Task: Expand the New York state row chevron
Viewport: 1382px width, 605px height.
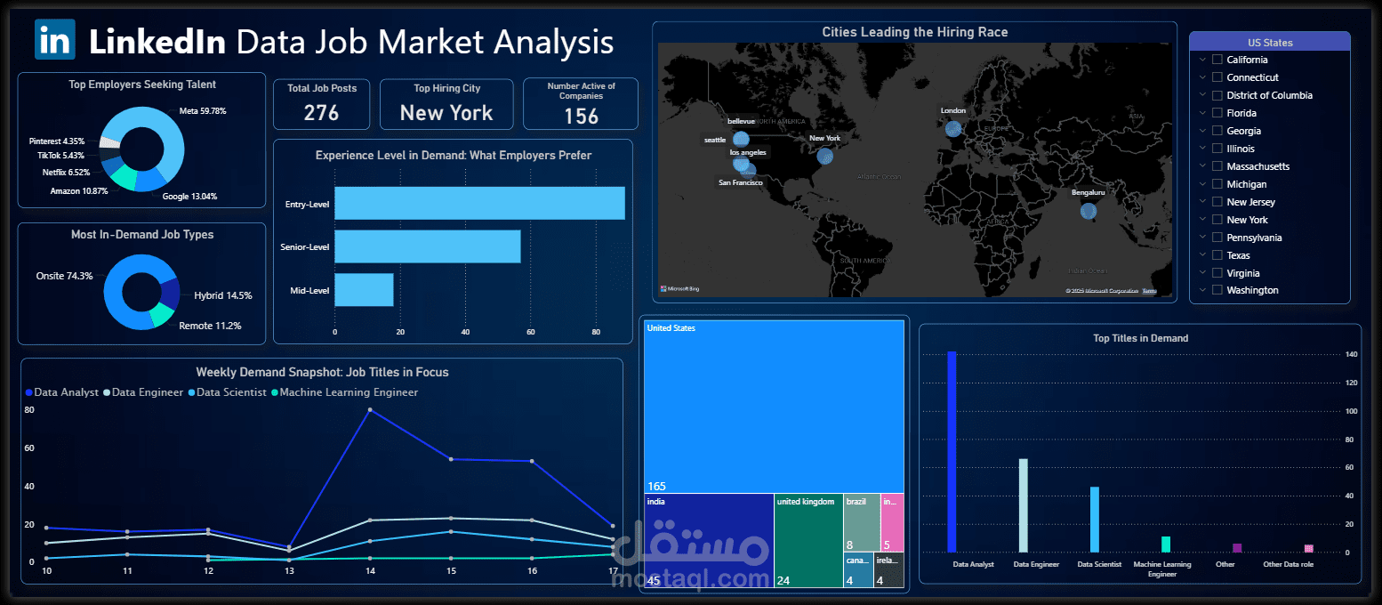Action: 1202,220
